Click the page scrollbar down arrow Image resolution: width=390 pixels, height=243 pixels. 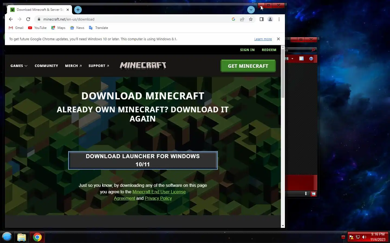point(283,226)
